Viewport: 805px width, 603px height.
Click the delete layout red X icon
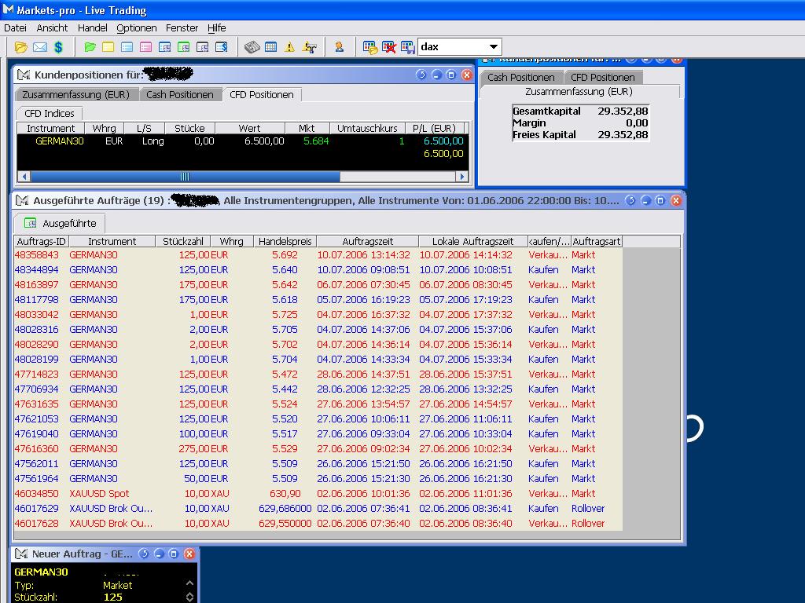[x=389, y=47]
